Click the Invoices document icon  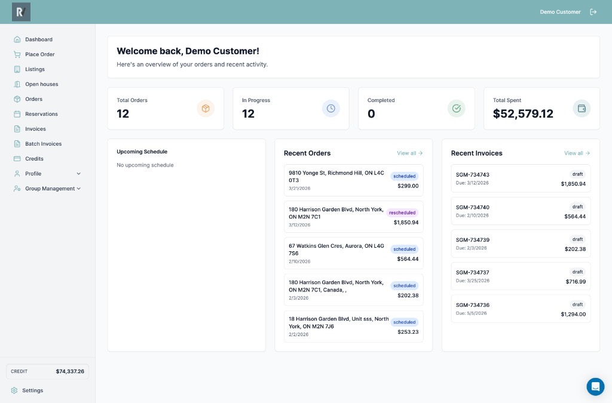point(17,128)
